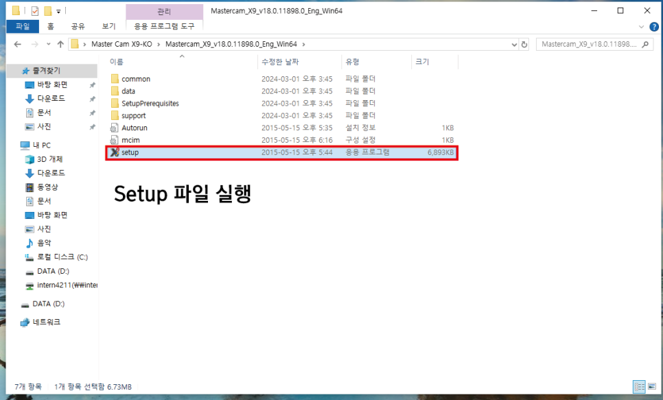Open Quick Access Toolbar customize dropdown
The width and height of the screenshot is (663, 400).
pos(58,12)
